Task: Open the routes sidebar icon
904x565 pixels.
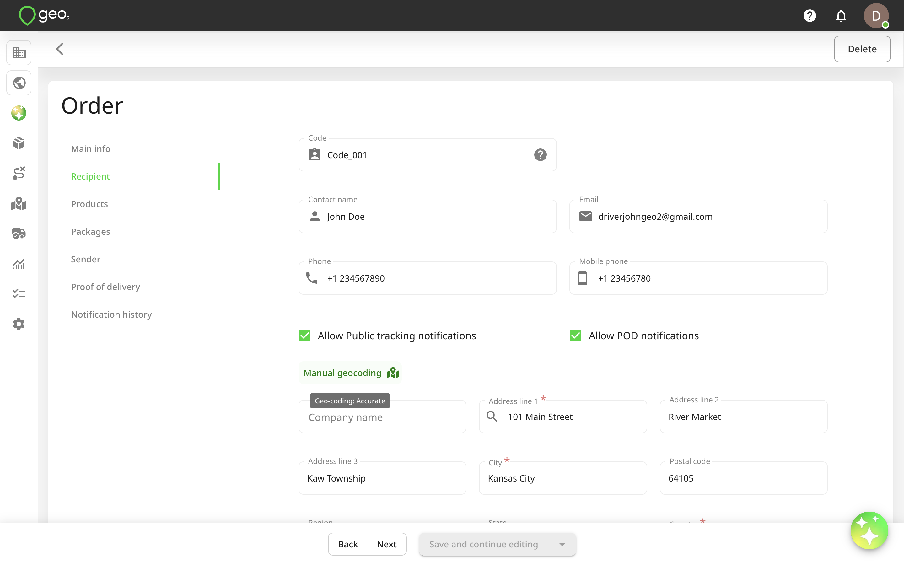Action: (x=19, y=173)
